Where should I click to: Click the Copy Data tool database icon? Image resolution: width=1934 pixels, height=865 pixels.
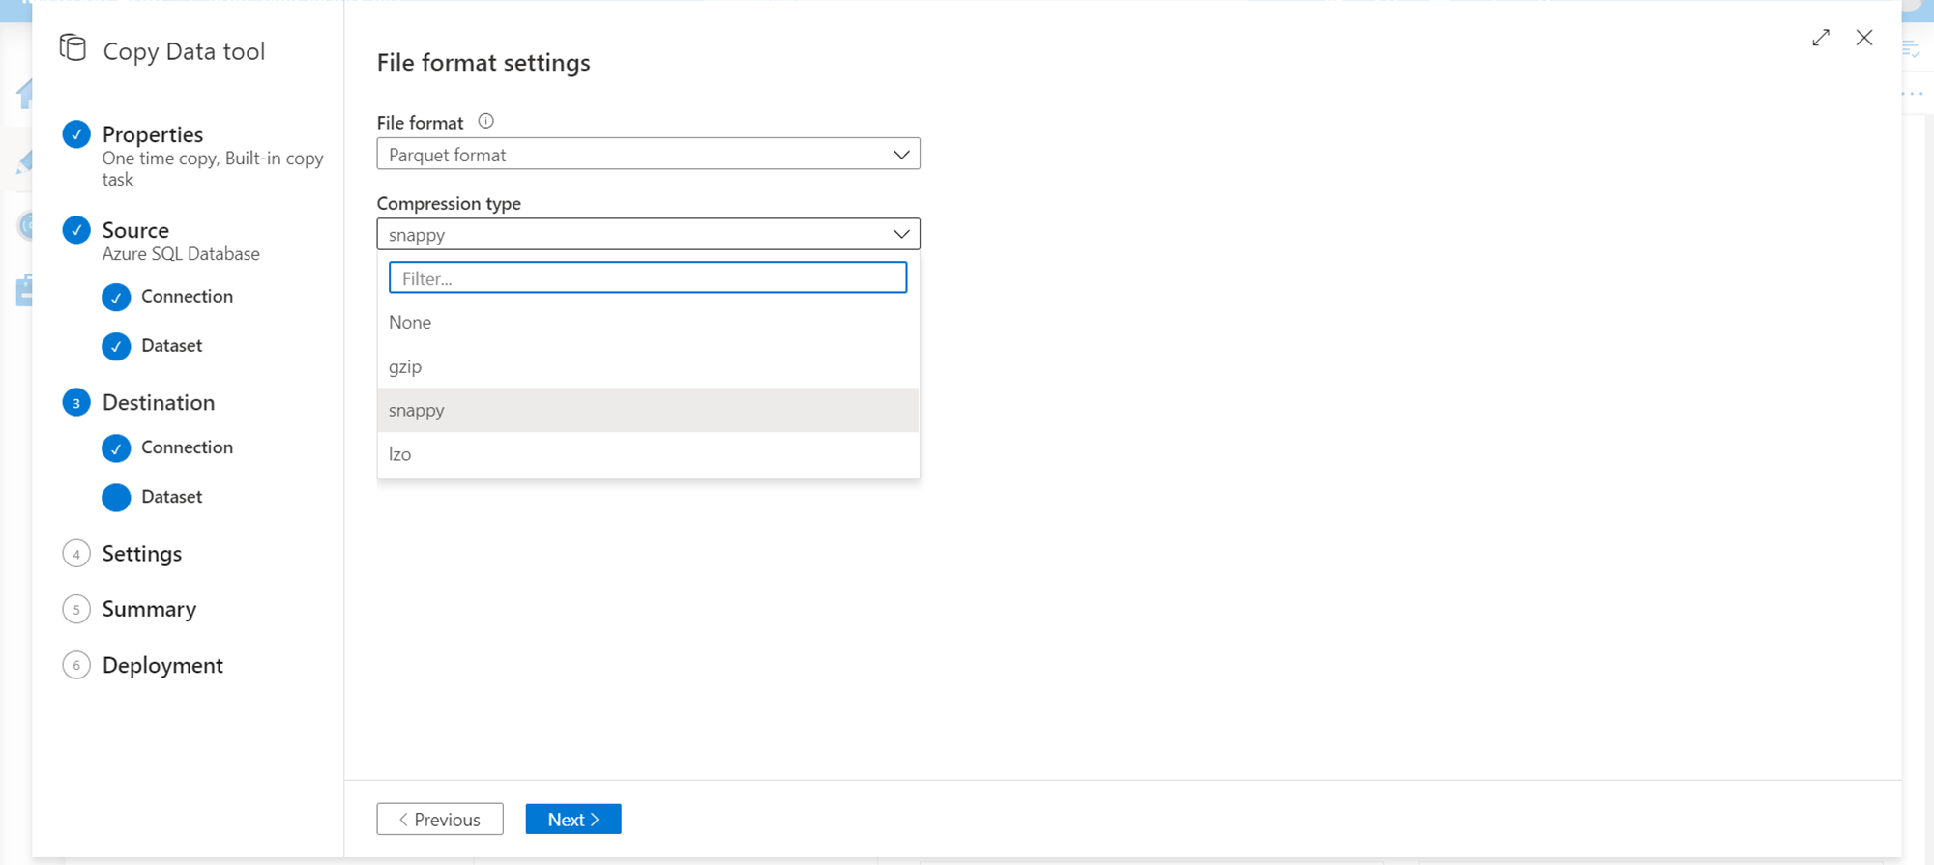coord(73,48)
